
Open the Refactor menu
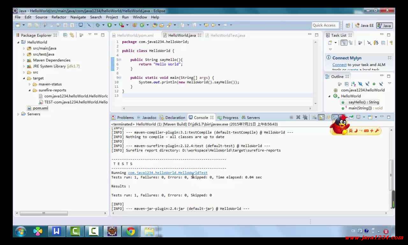(59, 17)
